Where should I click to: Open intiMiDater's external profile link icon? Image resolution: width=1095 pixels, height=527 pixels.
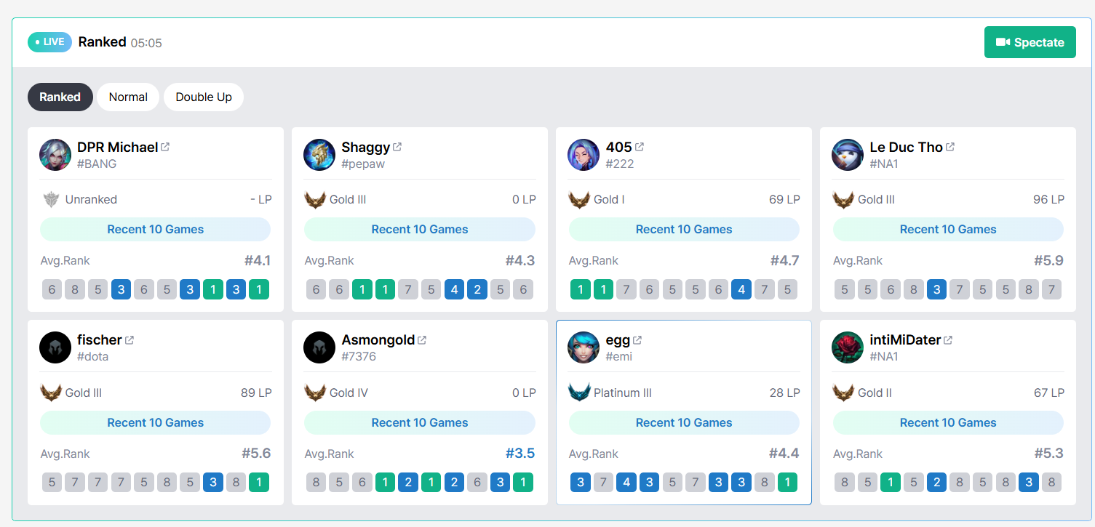click(948, 339)
